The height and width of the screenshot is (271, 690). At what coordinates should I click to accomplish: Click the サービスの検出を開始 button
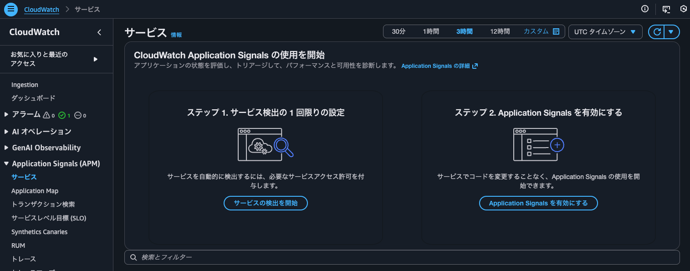[266, 203]
